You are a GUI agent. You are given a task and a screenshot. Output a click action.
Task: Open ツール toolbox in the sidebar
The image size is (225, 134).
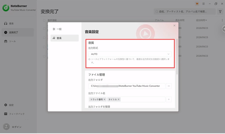(x=10, y=41)
